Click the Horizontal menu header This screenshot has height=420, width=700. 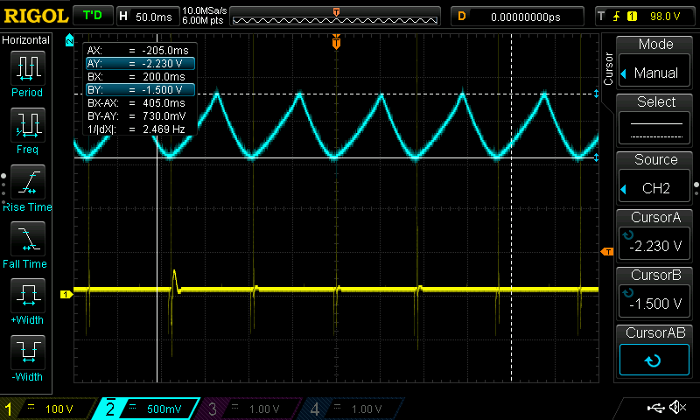click(26, 39)
